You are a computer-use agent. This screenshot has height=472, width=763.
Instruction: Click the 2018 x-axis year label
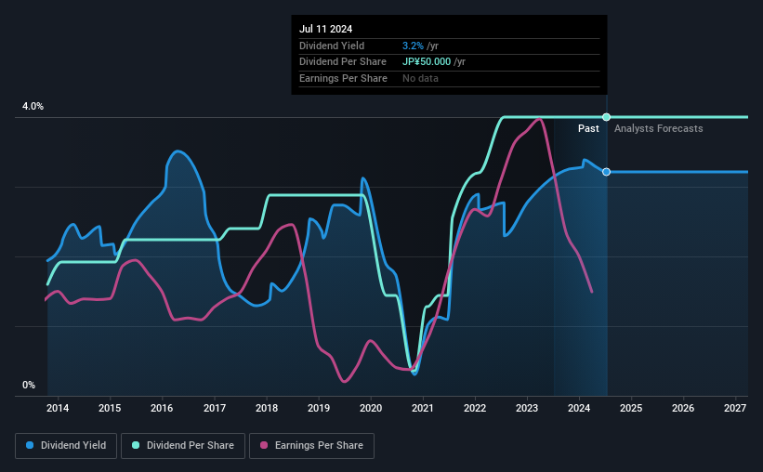click(267, 408)
